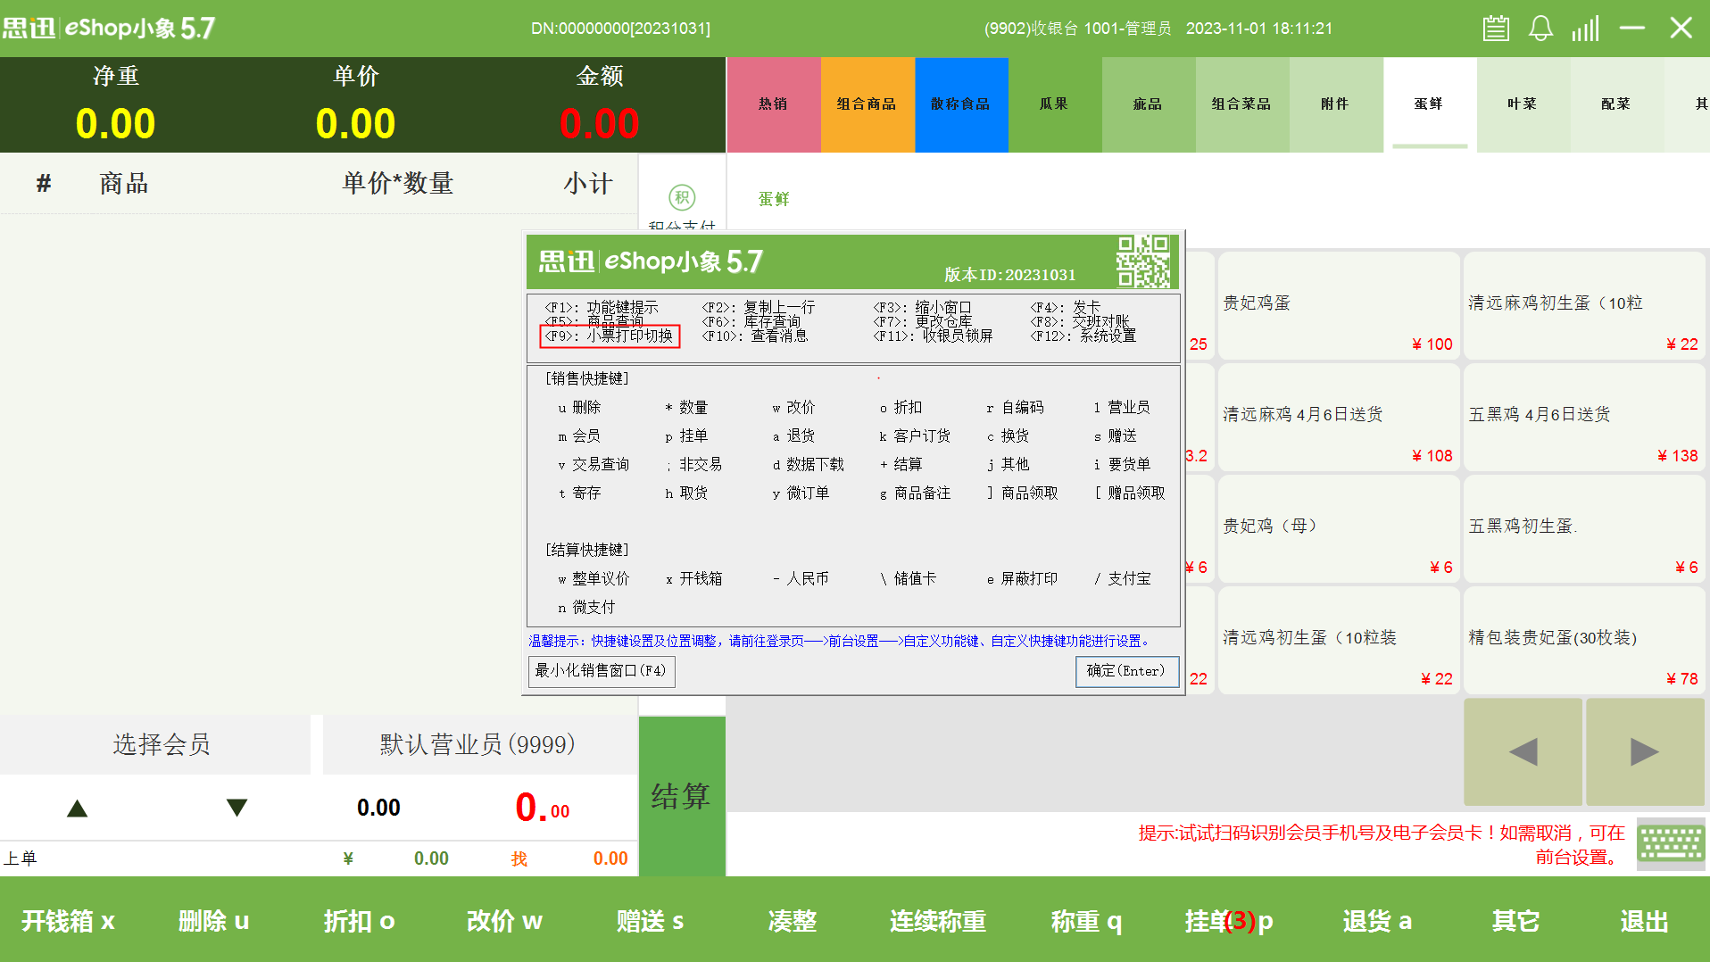Select product 清远麻鸡初生蛋 ¥22
This screenshot has height=962, width=1710.
point(1584,306)
